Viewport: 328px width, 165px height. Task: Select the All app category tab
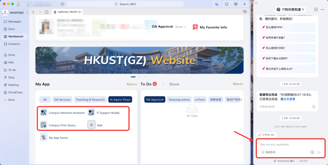[x=45, y=99]
